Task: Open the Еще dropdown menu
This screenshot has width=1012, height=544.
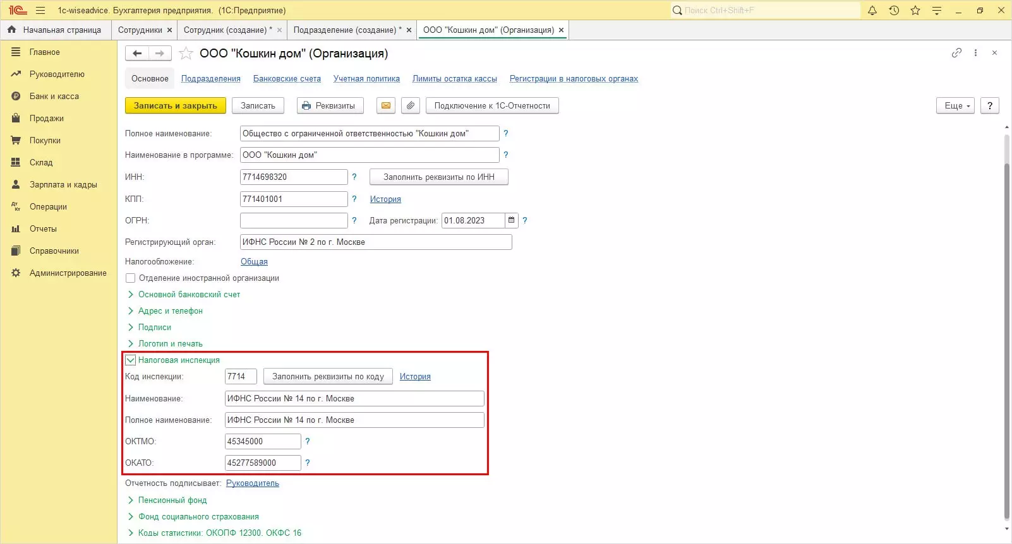Action: (x=955, y=105)
